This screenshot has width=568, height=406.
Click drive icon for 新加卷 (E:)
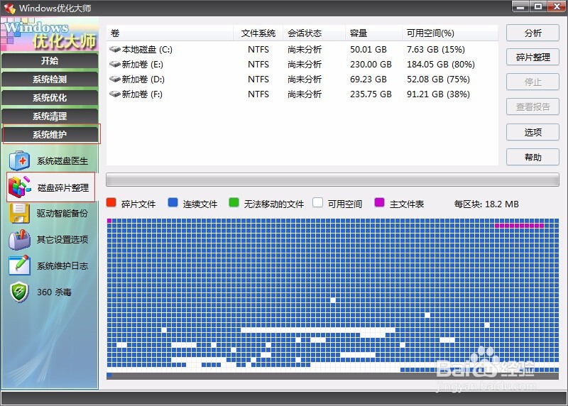(x=115, y=64)
